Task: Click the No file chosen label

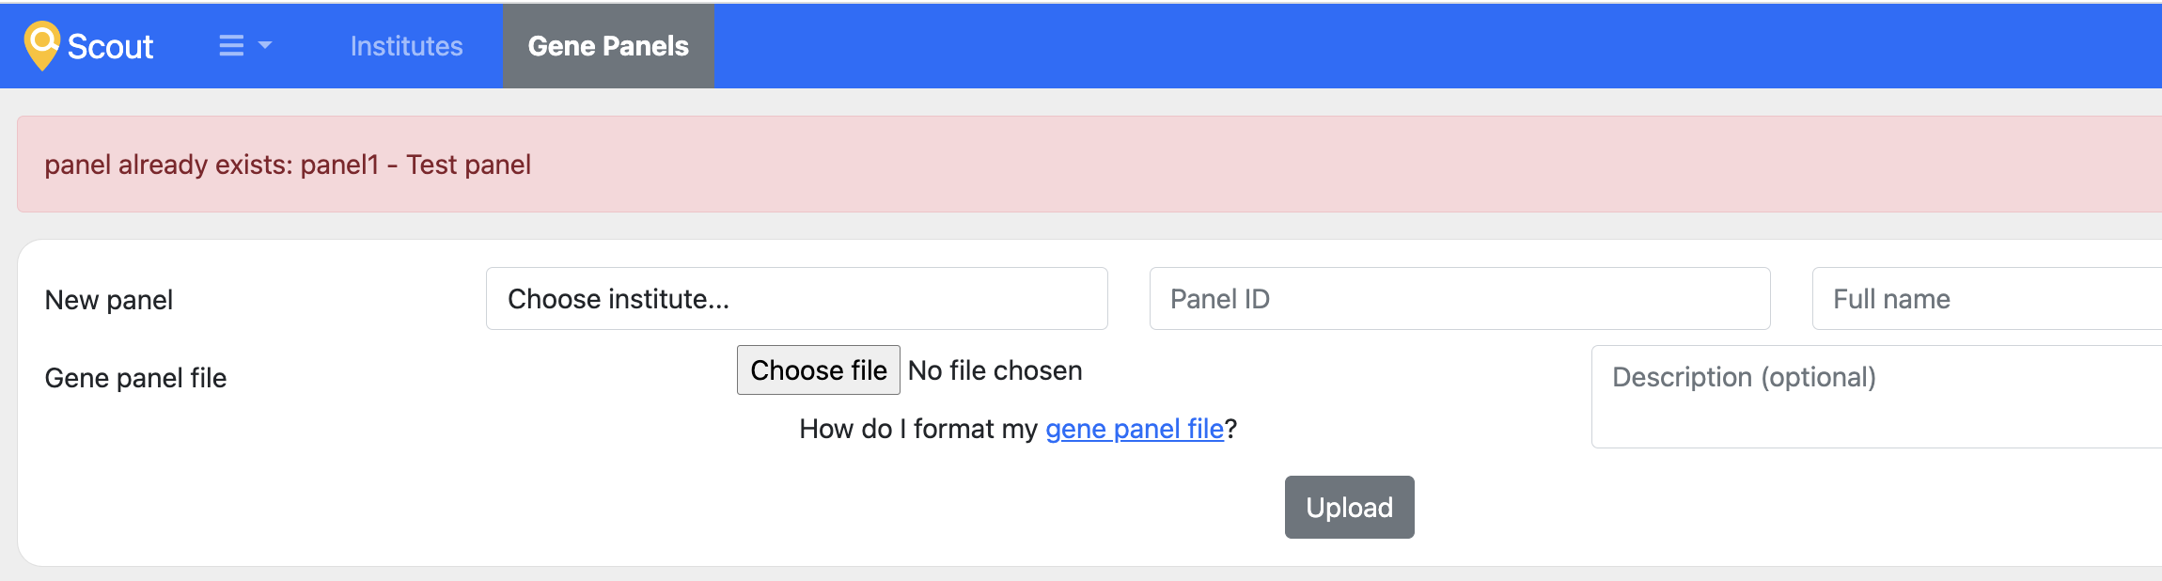Action: click(993, 370)
